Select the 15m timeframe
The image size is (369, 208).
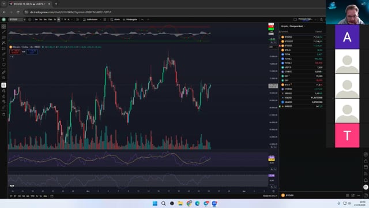click(50, 20)
